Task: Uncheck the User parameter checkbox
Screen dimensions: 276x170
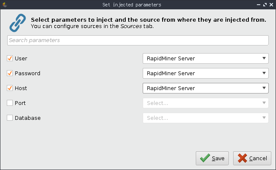Action: click(x=10, y=58)
